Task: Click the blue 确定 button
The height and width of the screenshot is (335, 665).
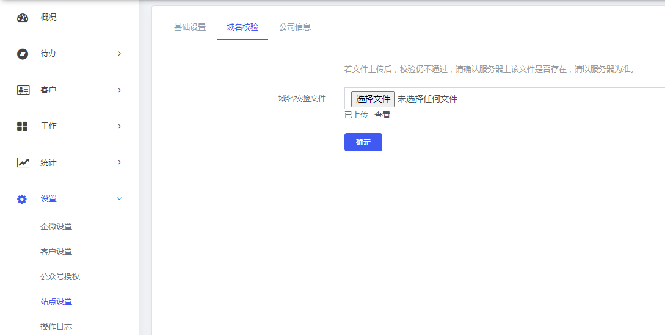Action: pos(363,142)
